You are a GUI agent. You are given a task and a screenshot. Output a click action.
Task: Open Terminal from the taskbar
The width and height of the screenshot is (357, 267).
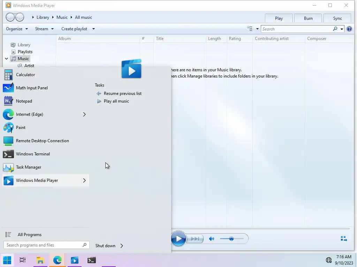(92, 260)
